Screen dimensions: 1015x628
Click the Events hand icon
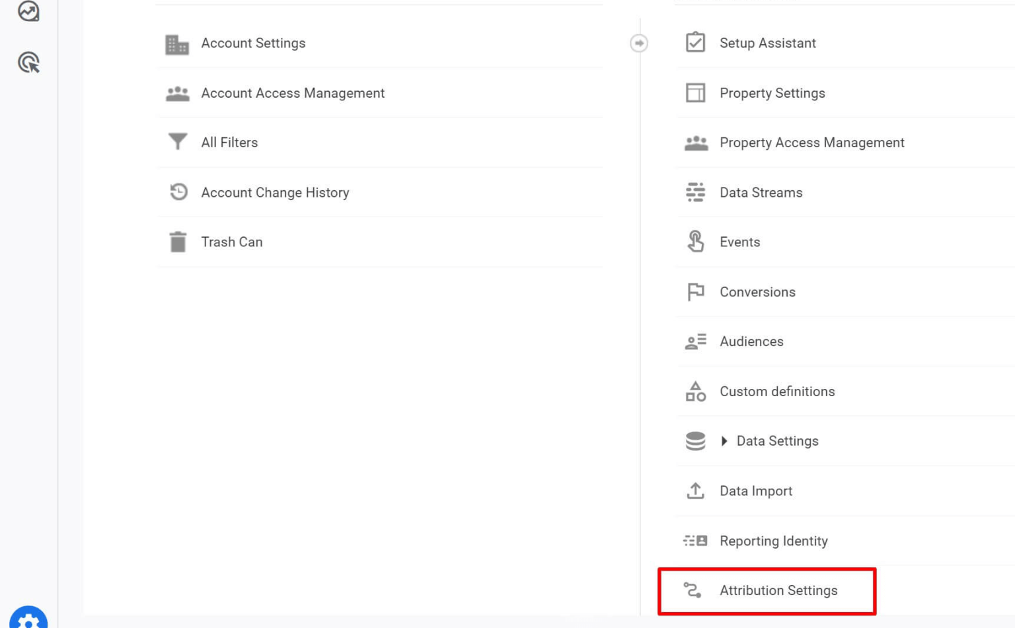[x=696, y=242]
